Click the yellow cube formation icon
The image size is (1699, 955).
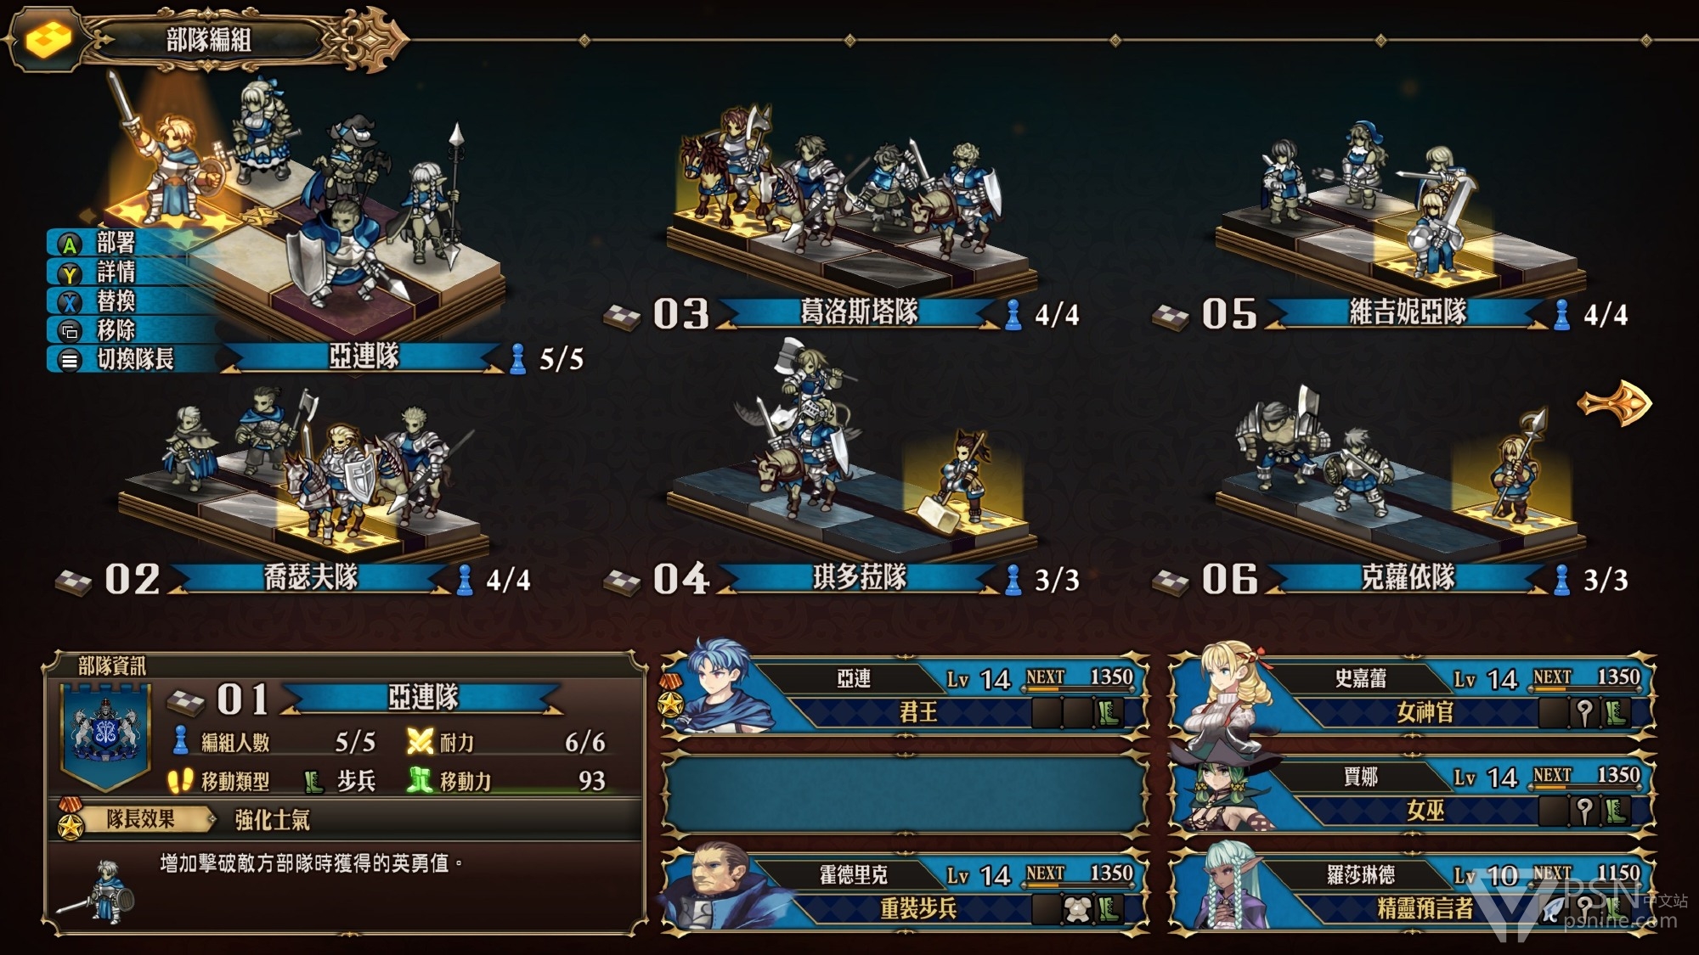click(x=48, y=39)
